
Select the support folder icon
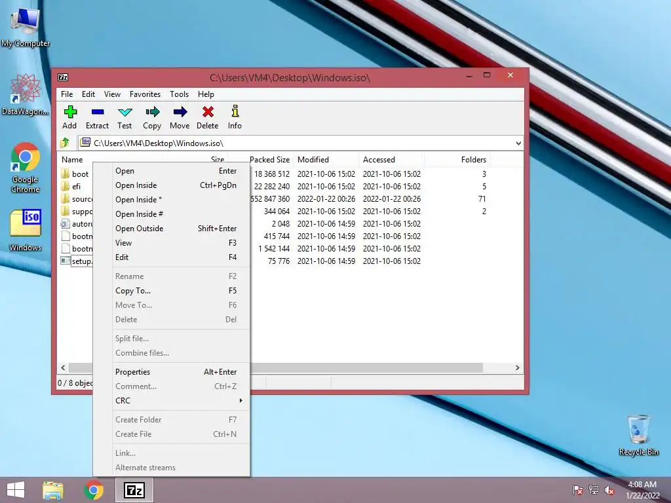coord(65,211)
